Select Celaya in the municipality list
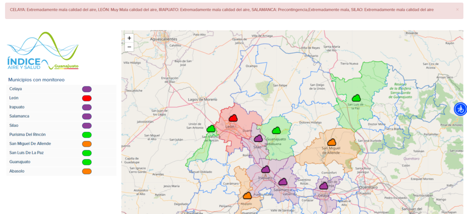Screen dimensions: 467x214 tap(16, 89)
